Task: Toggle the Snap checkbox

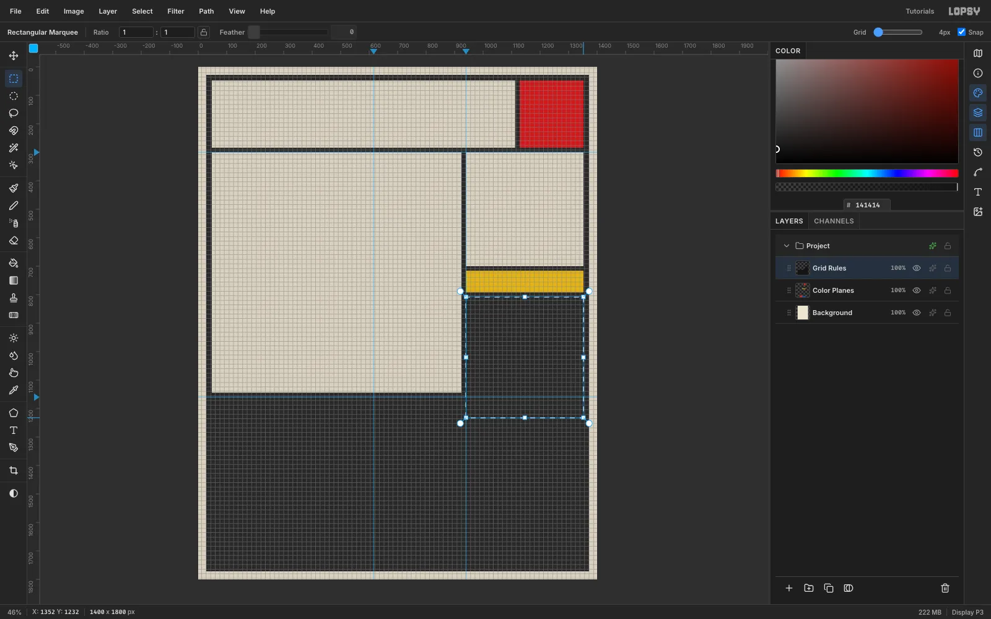Action: pyautogui.click(x=961, y=32)
